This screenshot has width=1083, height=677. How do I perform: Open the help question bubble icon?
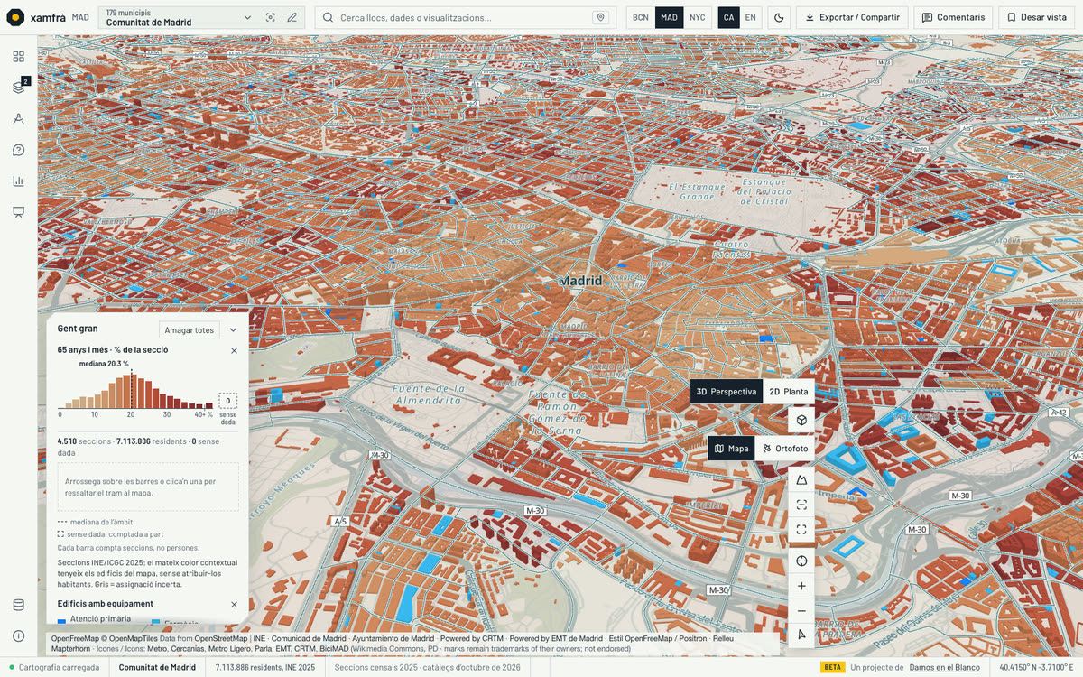pyautogui.click(x=18, y=150)
